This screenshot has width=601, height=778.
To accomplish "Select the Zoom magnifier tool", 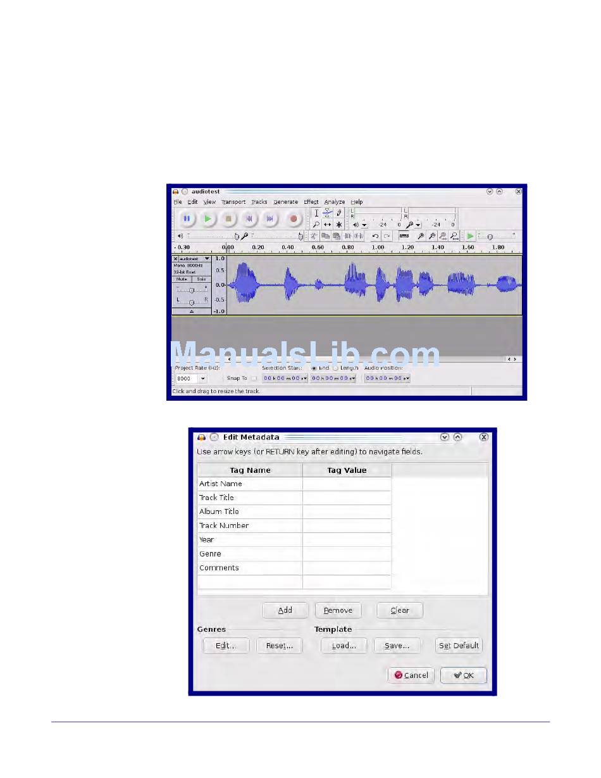I will click(x=316, y=224).
